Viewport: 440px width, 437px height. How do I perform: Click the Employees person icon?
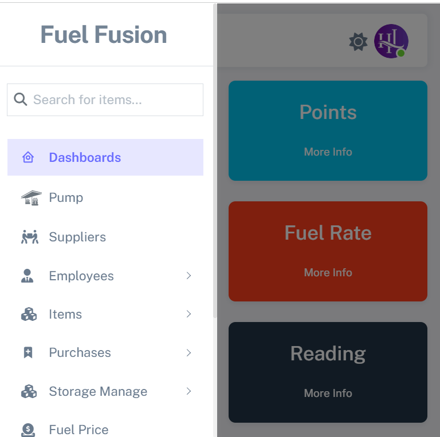tap(27, 276)
